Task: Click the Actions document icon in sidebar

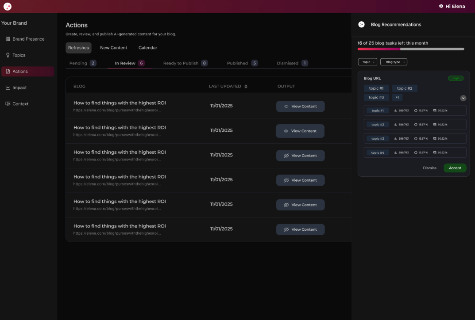Action: (7, 71)
